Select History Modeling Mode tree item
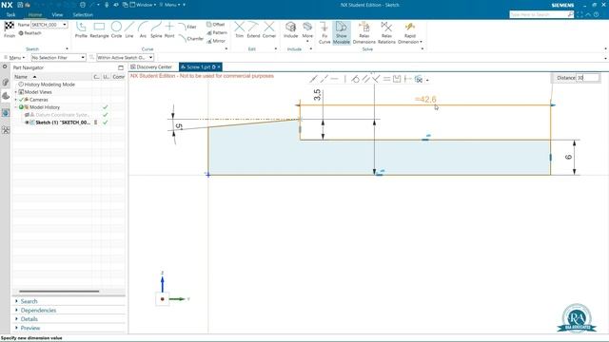609x342 pixels. [49, 85]
